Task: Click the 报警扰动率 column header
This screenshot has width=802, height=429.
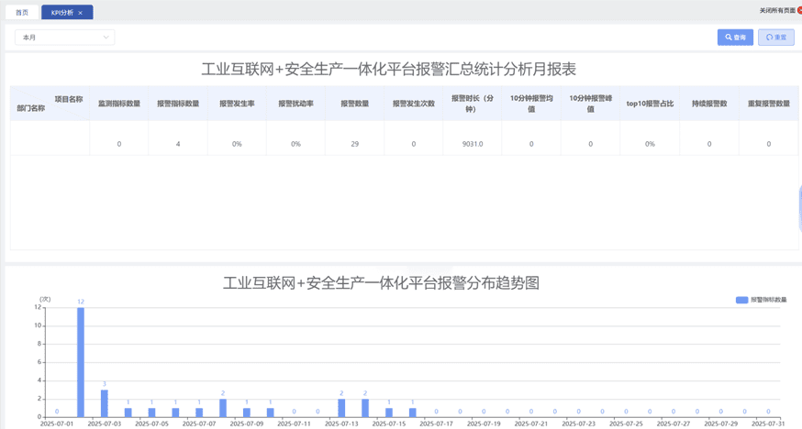Action: (x=295, y=104)
